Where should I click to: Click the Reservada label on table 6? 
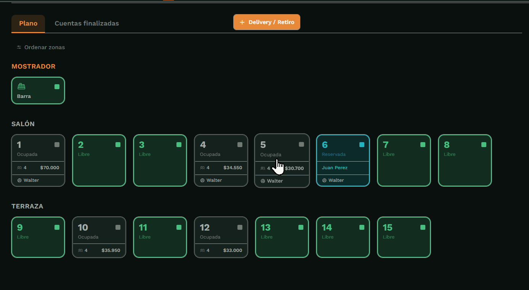[334, 154]
